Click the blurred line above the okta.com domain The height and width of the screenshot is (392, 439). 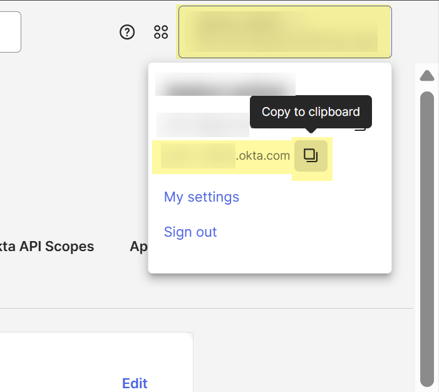tap(202, 125)
